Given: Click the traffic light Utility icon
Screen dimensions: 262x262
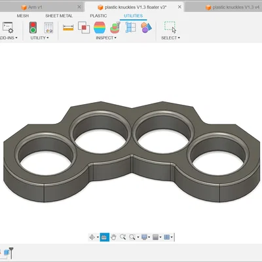Looking at the screenshot, I should [33, 28].
